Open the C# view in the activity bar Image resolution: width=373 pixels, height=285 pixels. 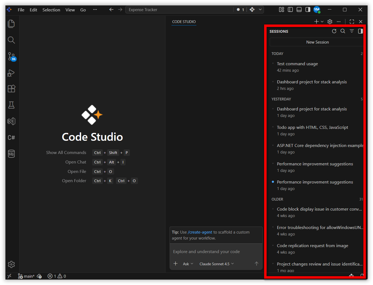click(11, 137)
